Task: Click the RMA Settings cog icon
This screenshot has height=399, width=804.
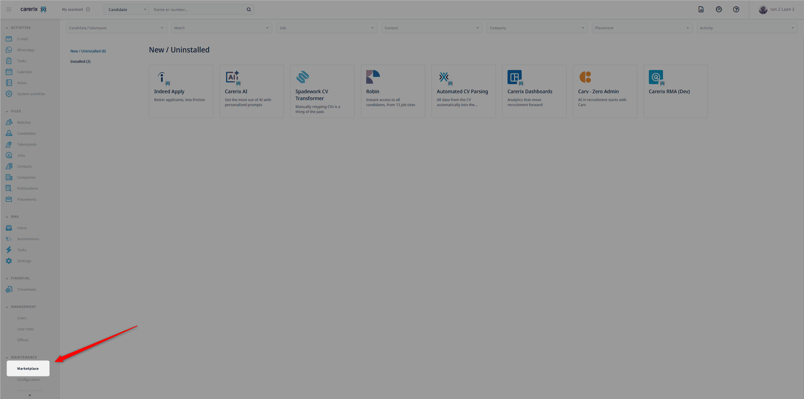Action: (9, 261)
